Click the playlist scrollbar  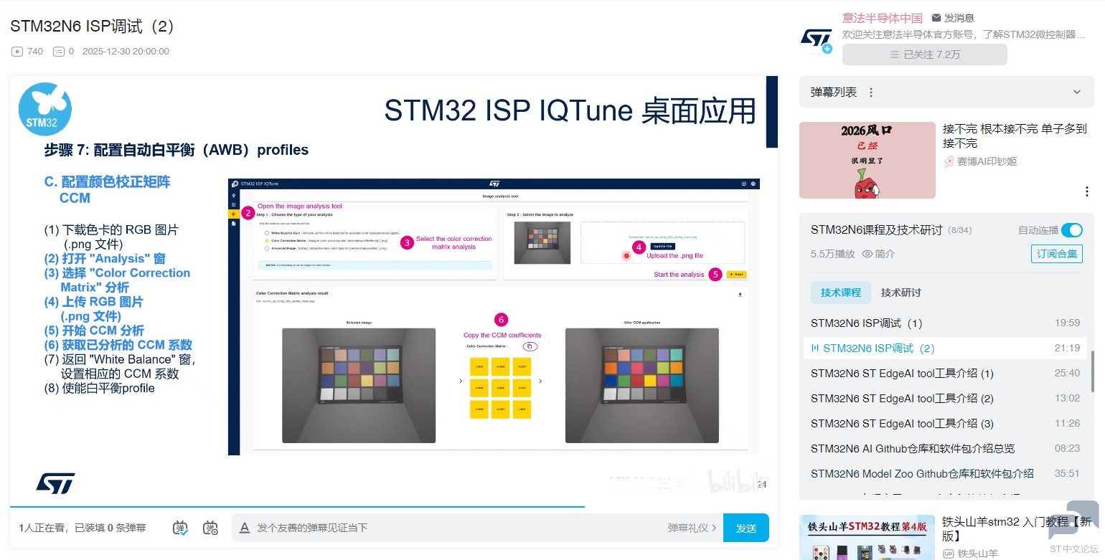pos(1094,371)
